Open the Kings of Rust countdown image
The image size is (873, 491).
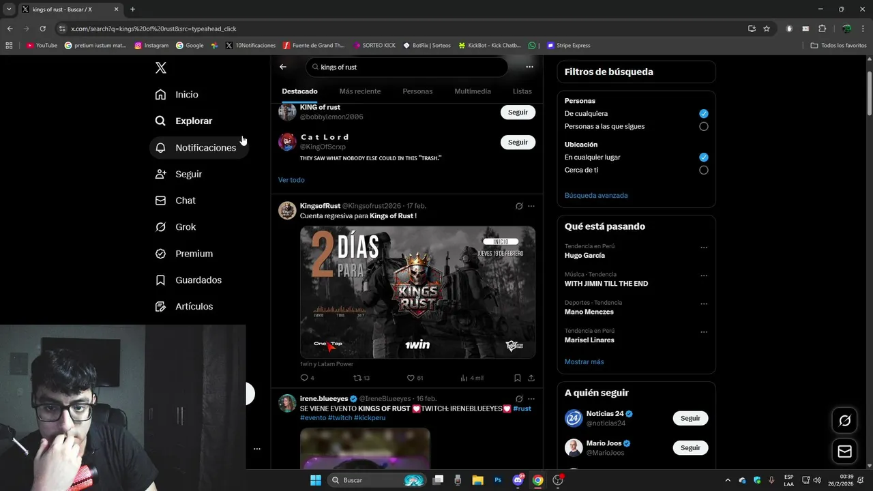click(417, 292)
